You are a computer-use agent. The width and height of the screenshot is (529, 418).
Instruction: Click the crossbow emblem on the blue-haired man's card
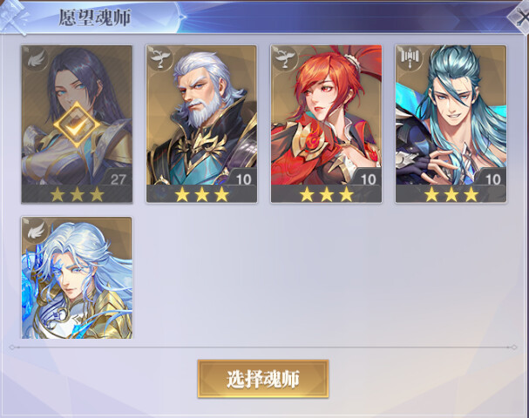point(409,58)
